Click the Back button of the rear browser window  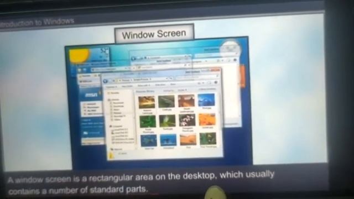coord(133,59)
